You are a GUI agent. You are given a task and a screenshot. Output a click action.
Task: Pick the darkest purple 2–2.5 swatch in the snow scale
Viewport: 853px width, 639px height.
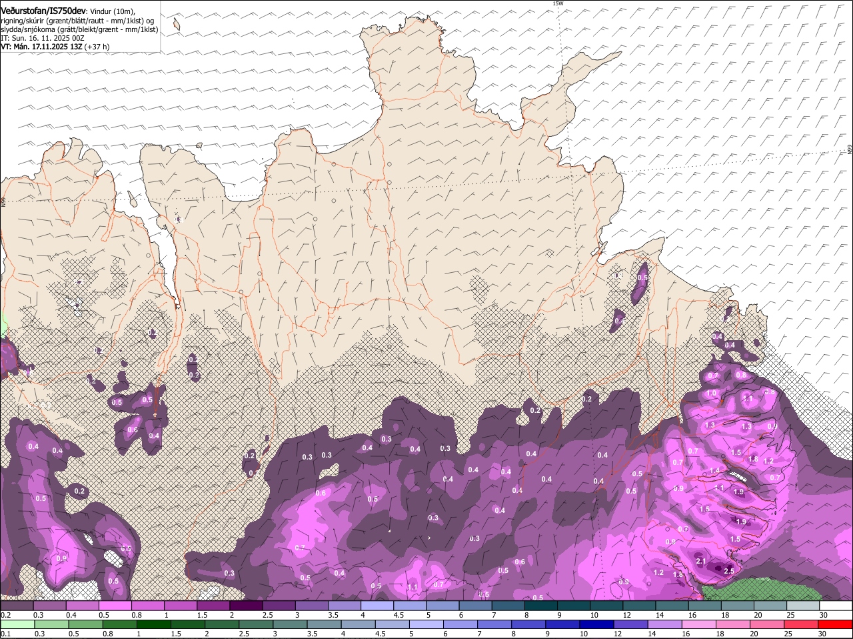(x=245, y=606)
